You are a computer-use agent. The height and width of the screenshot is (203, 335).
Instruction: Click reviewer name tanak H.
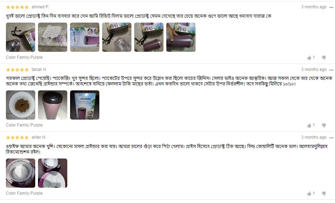tap(39, 70)
